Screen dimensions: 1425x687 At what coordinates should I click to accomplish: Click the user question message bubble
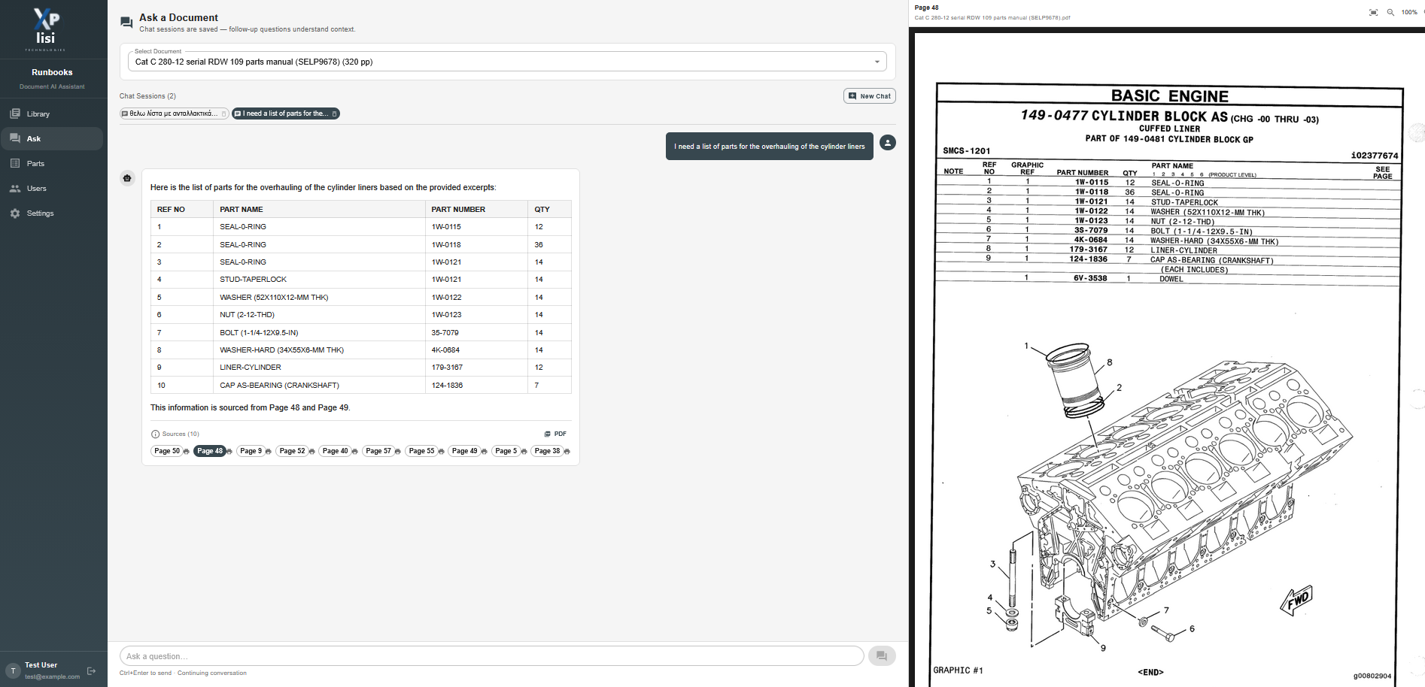pyautogui.click(x=769, y=147)
